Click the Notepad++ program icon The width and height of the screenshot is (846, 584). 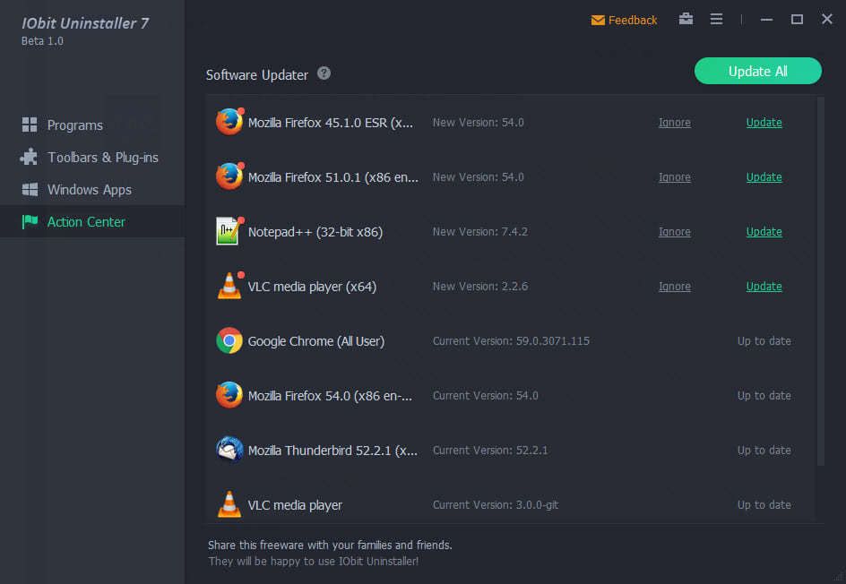pos(229,231)
